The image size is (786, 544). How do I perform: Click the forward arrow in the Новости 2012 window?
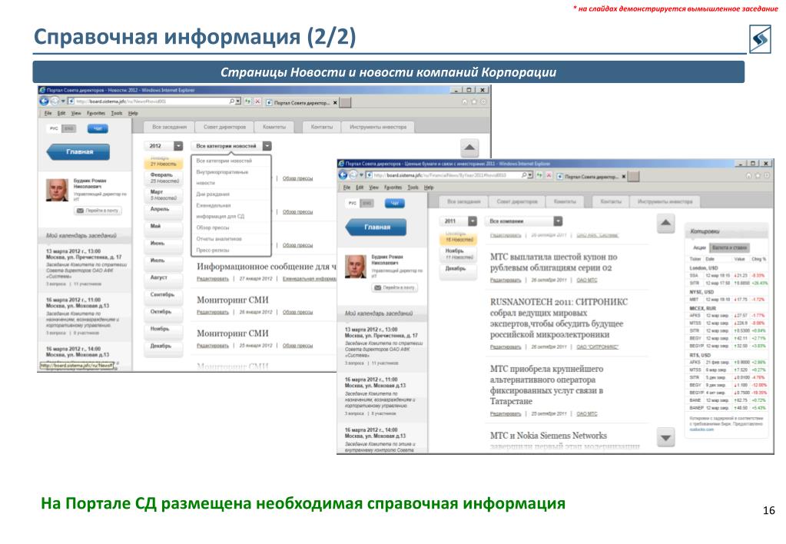55,101
